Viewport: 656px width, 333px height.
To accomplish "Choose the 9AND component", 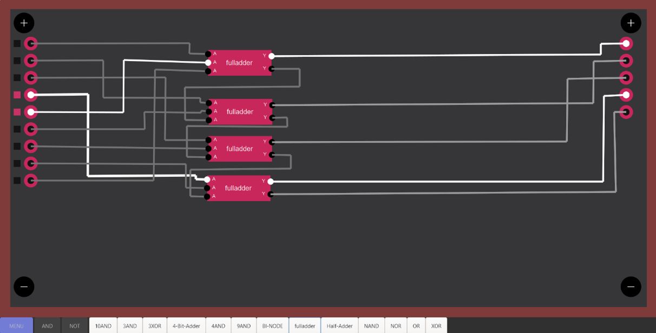I will point(244,326).
